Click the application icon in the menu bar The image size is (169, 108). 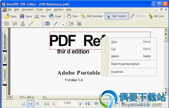pos(4,10)
